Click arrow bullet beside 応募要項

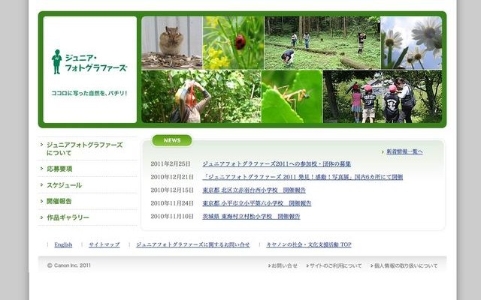(42, 168)
